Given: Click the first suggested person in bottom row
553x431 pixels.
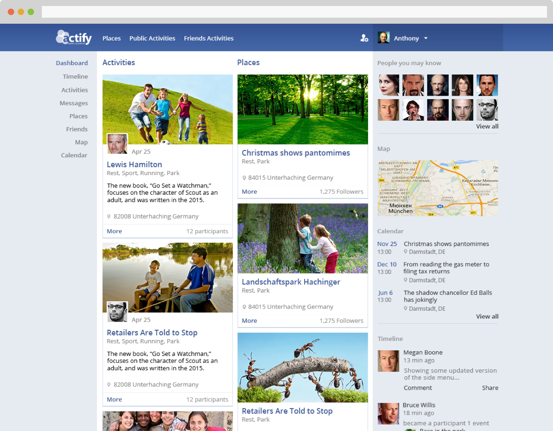Looking at the screenshot, I should tap(388, 109).
